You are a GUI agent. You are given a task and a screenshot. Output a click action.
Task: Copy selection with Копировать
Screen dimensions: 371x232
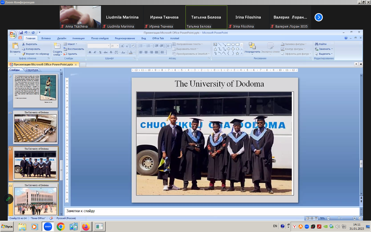31,49
